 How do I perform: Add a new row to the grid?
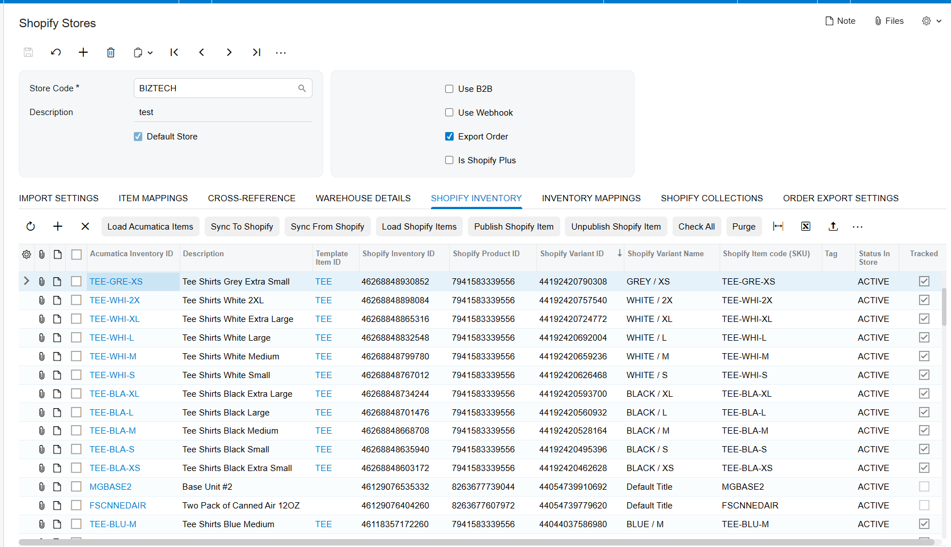(x=58, y=227)
